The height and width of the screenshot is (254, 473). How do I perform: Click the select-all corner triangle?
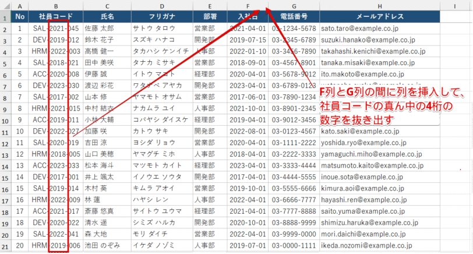pyautogui.click(x=5, y=6)
